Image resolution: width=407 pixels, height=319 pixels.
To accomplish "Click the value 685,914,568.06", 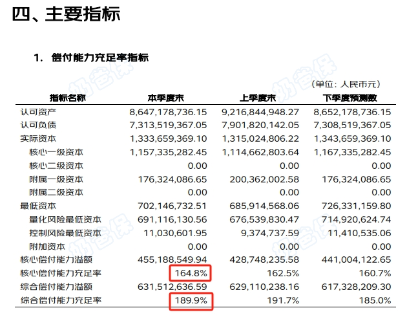I will [x=264, y=206].
